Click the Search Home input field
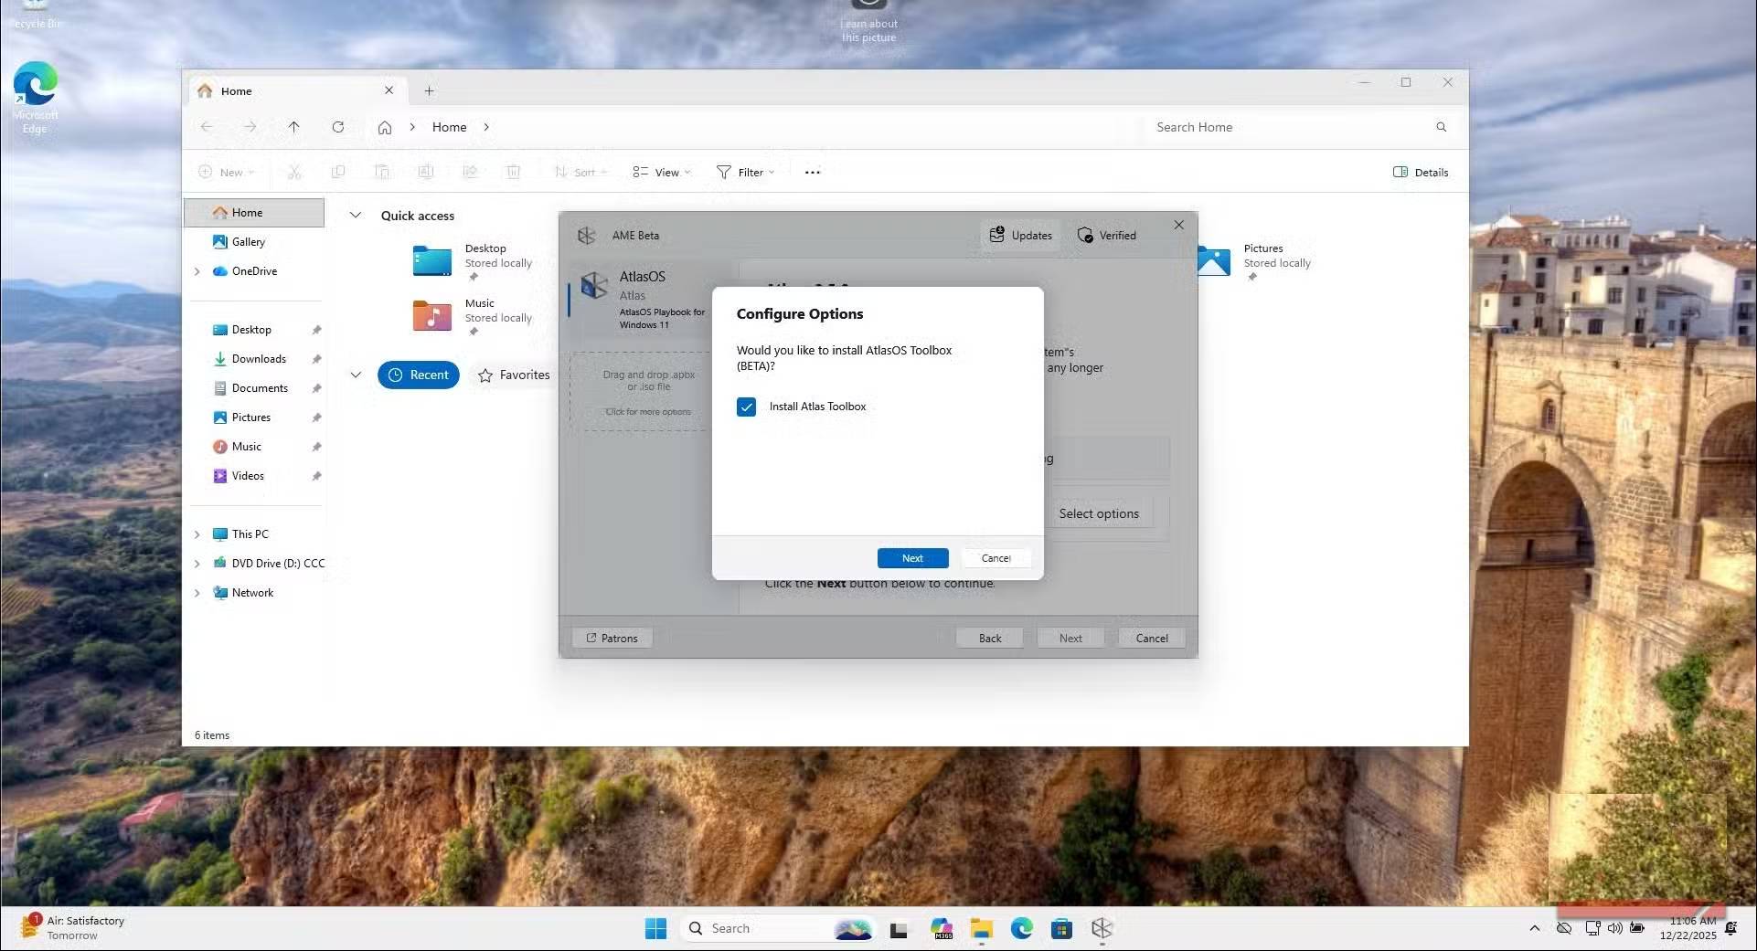Screen dimensions: 1757x951 pyautogui.click(x=1289, y=127)
